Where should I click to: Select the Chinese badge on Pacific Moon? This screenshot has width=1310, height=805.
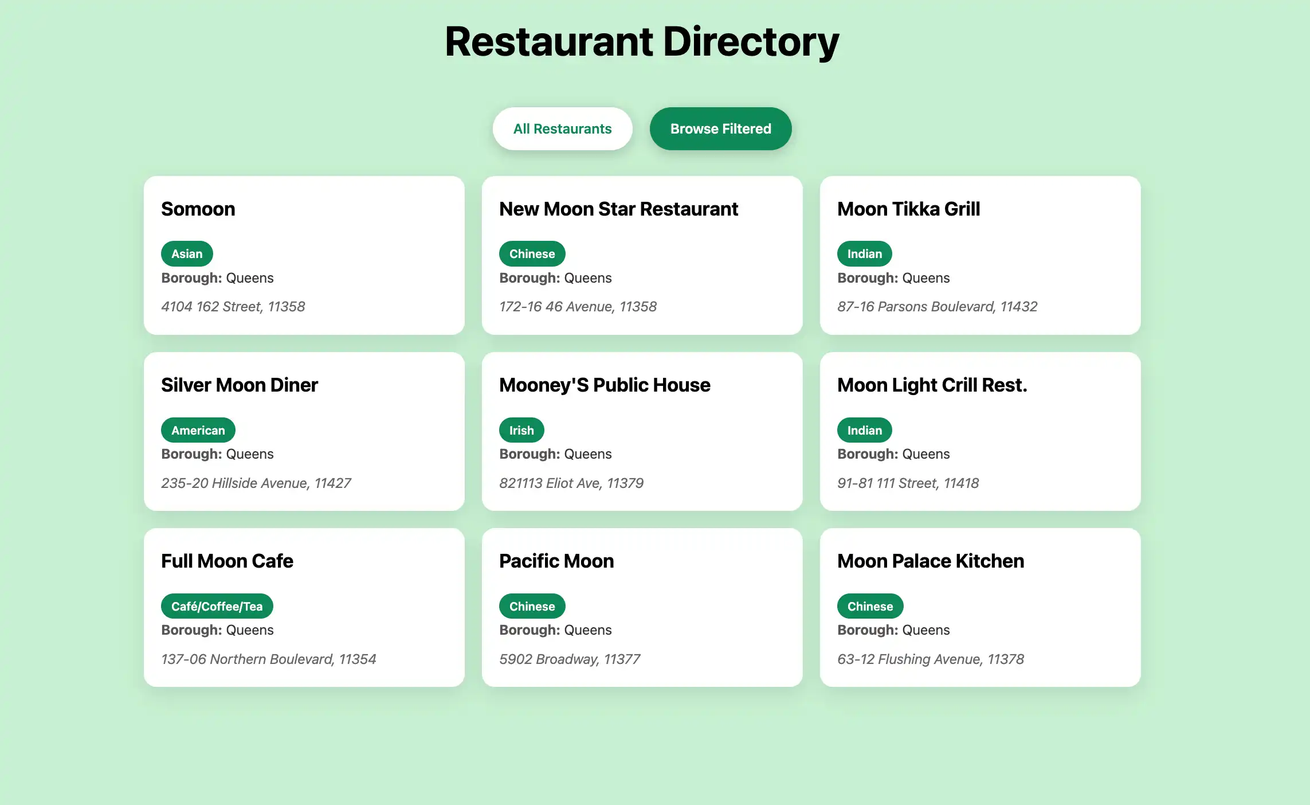click(x=531, y=605)
